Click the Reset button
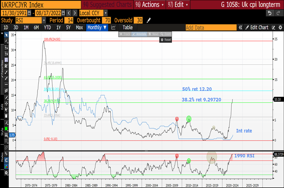Viewport: 284px width, 188px height. pos(166,40)
